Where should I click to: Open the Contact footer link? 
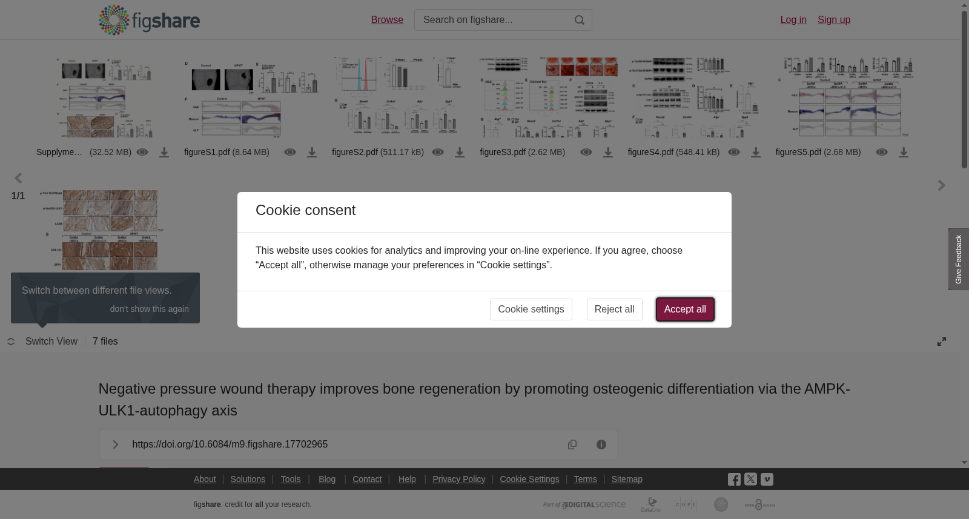[367, 479]
